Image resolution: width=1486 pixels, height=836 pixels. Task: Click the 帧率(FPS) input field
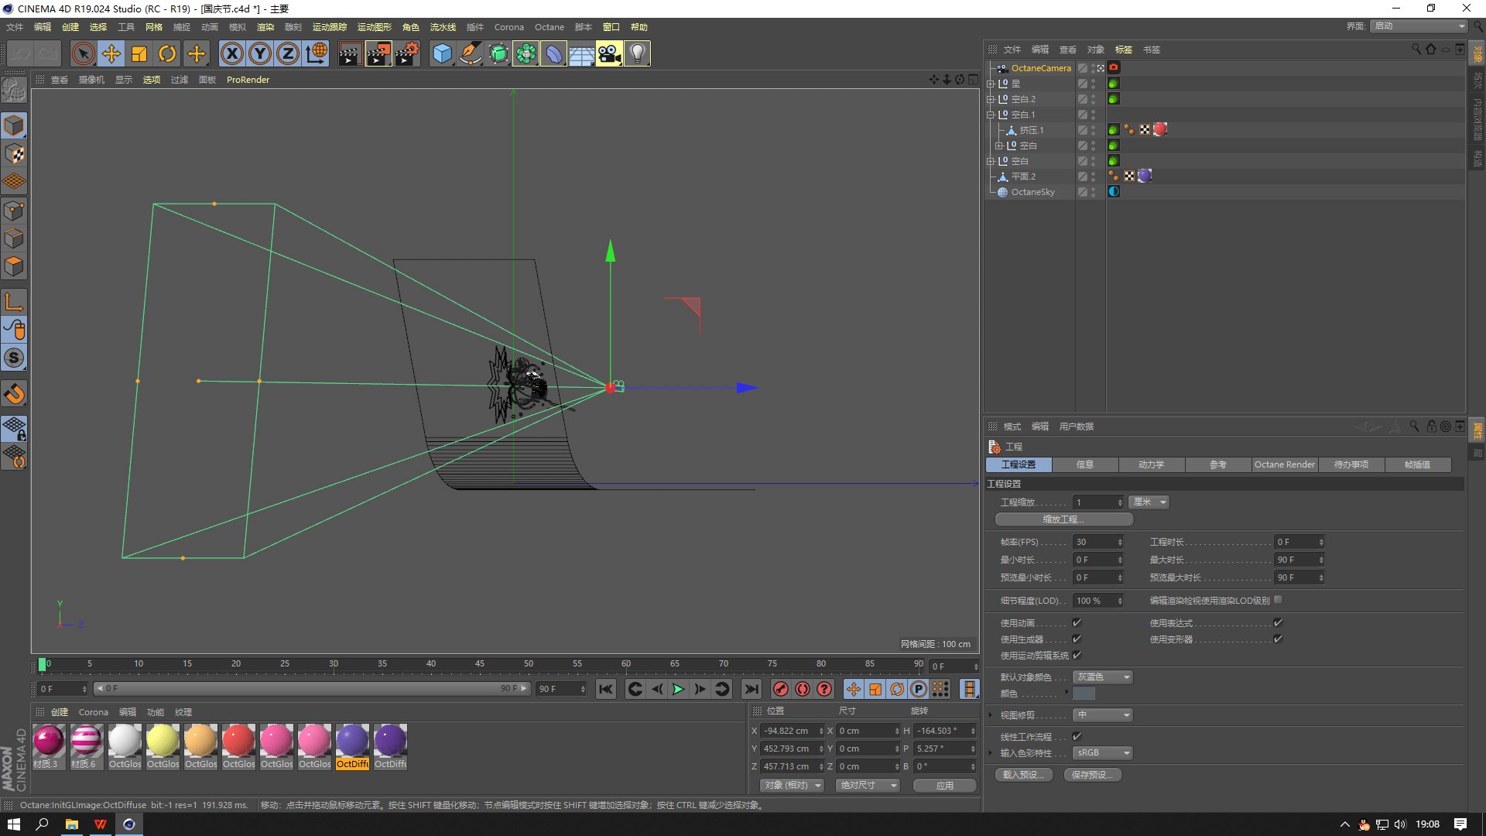1097,542
